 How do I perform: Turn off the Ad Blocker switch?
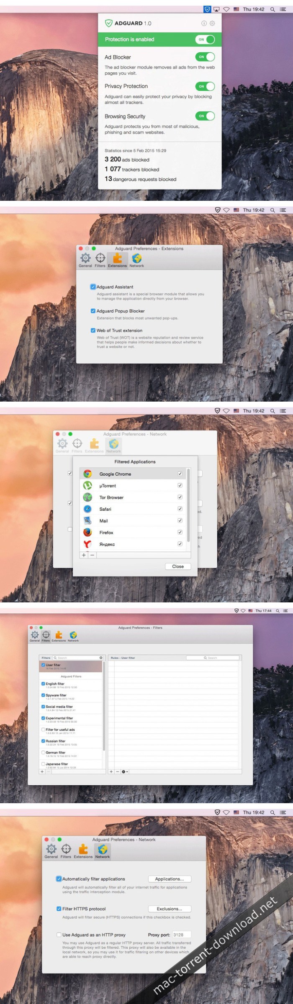click(205, 57)
